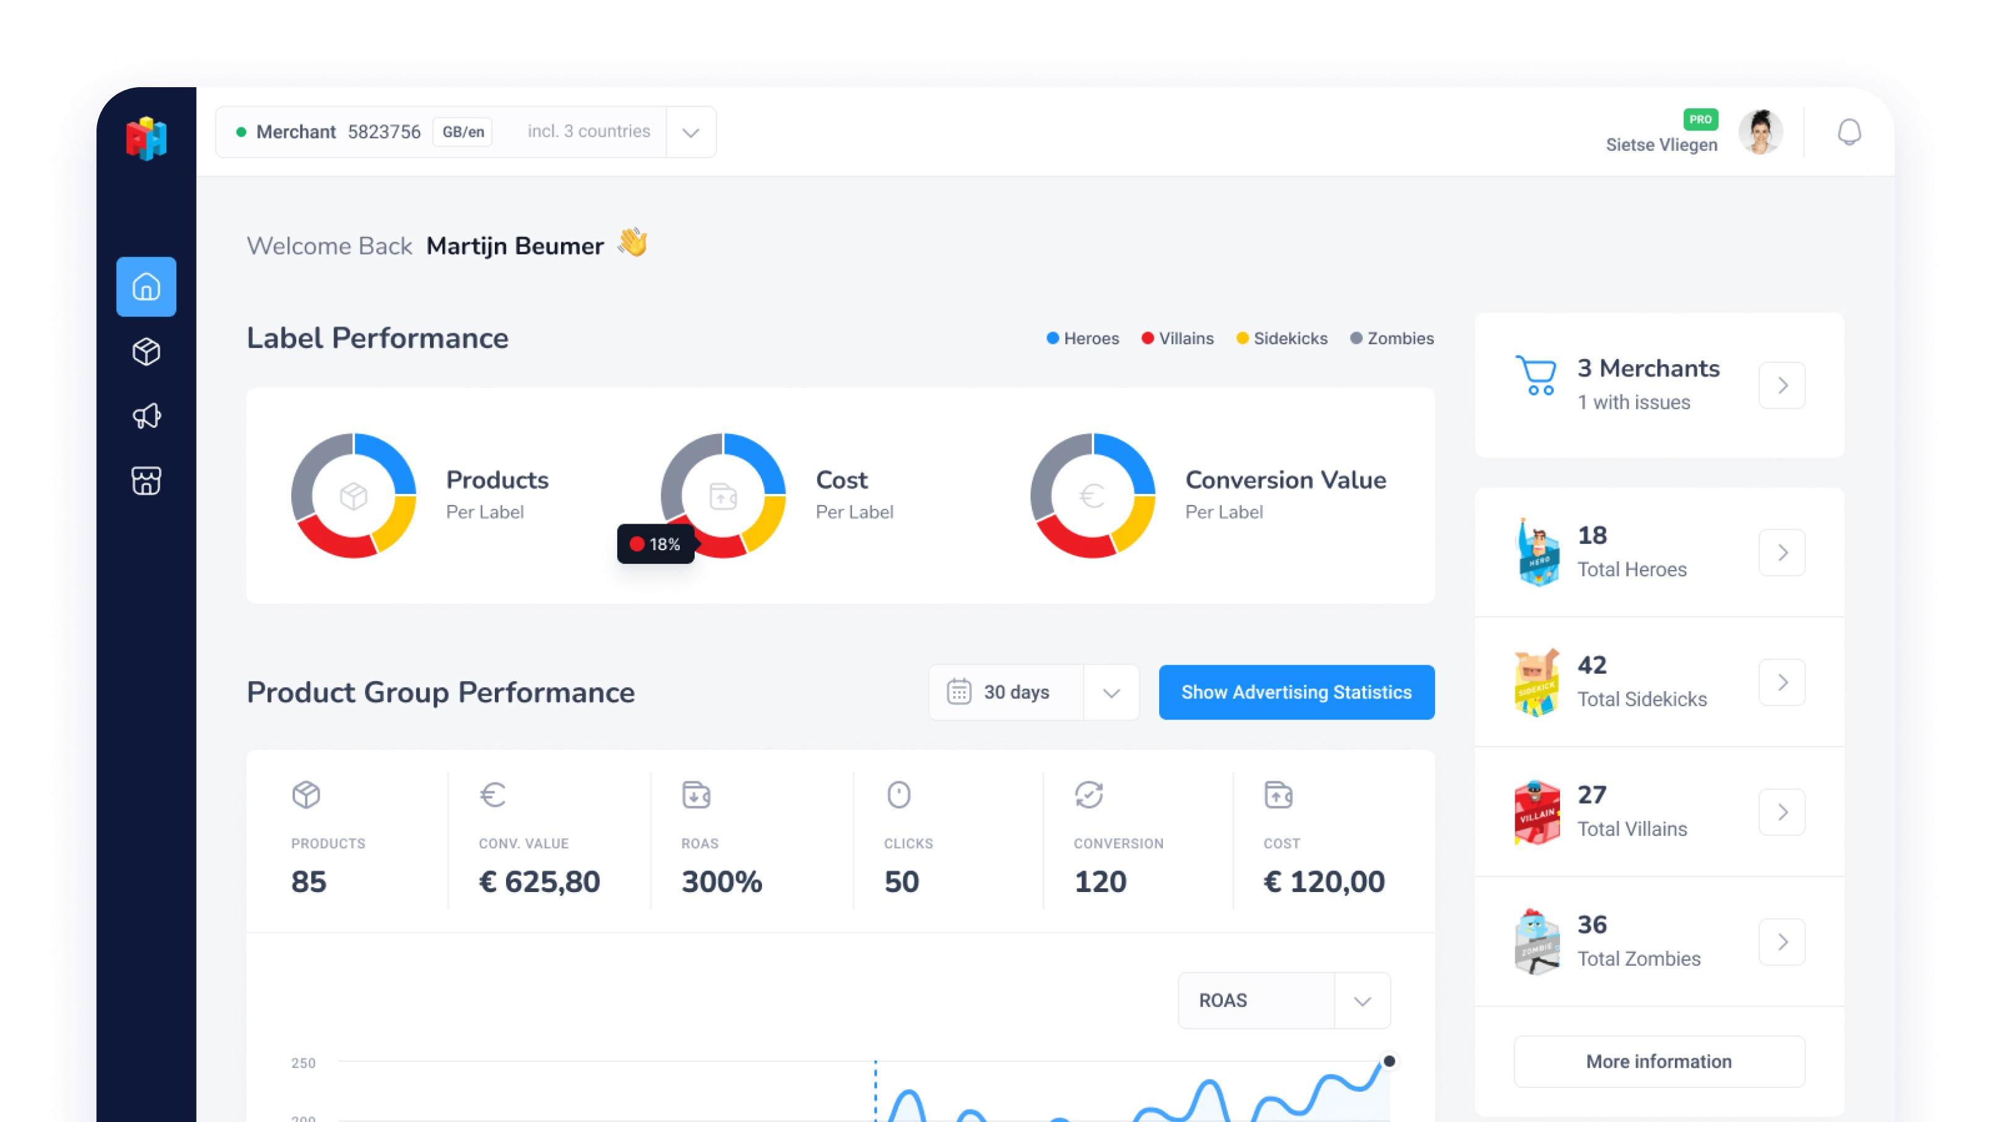Click the '€ 120,00' cost value
1993x1122 pixels.
(x=1324, y=882)
